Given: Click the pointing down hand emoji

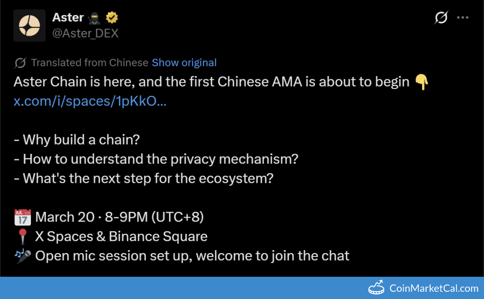Looking at the screenshot, I should coord(422,82).
